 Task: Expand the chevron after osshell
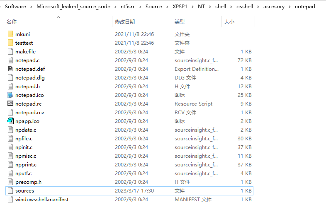coord(258,7)
